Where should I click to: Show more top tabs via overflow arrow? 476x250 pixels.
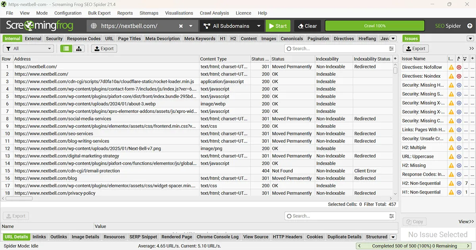[x=393, y=38]
